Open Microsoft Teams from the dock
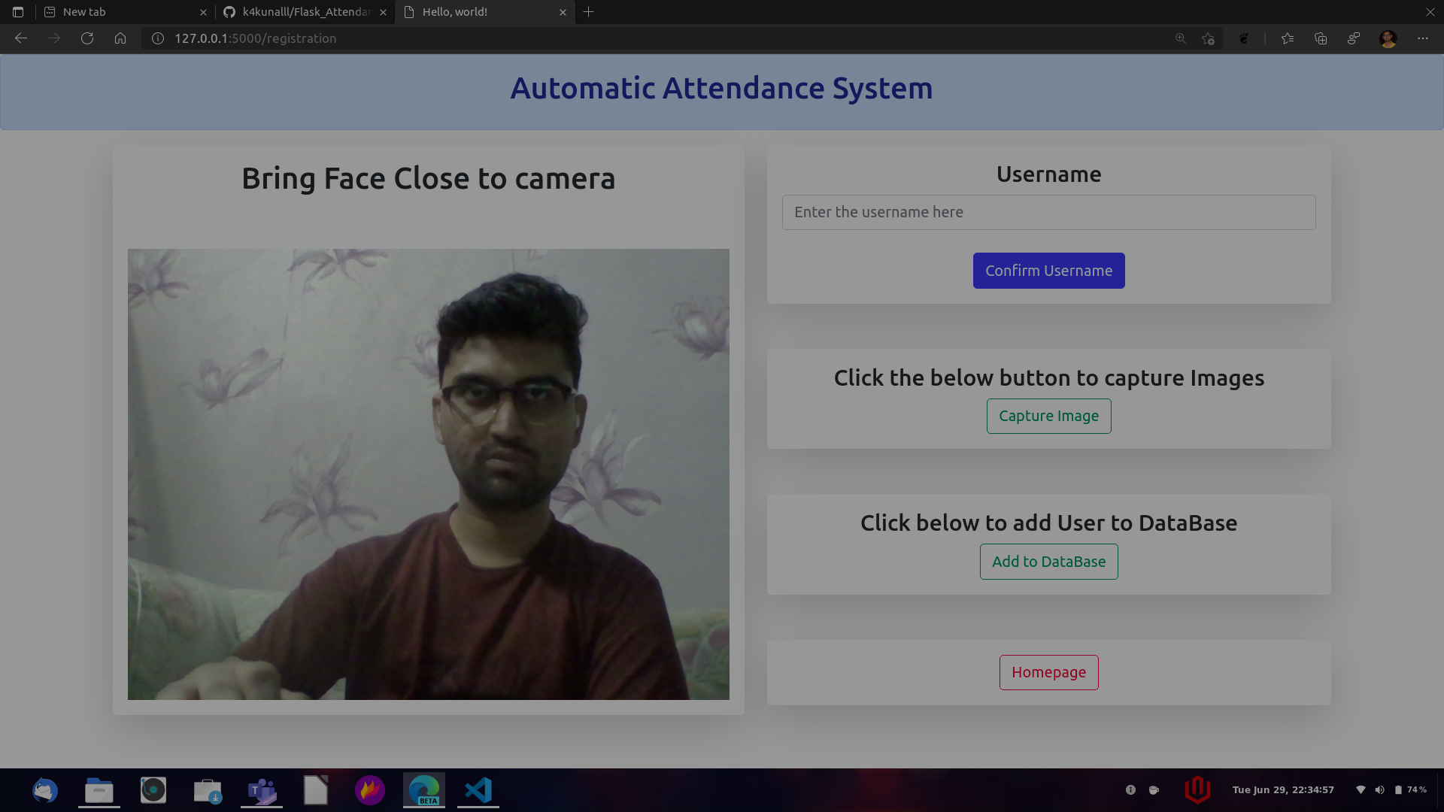This screenshot has width=1444, height=812. point(261,790)
